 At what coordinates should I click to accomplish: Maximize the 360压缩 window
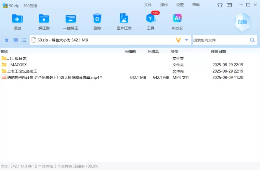tap(248, 5)
